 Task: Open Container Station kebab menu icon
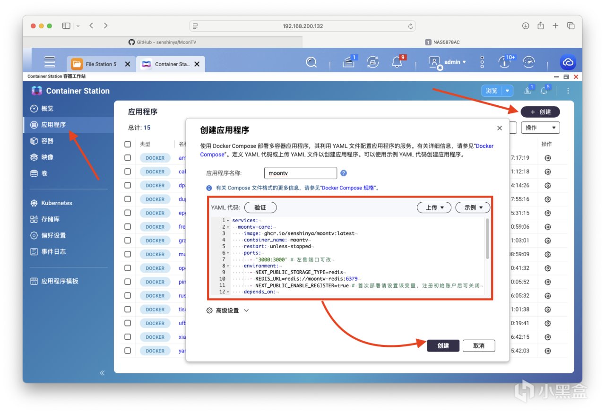click(568, 91)
